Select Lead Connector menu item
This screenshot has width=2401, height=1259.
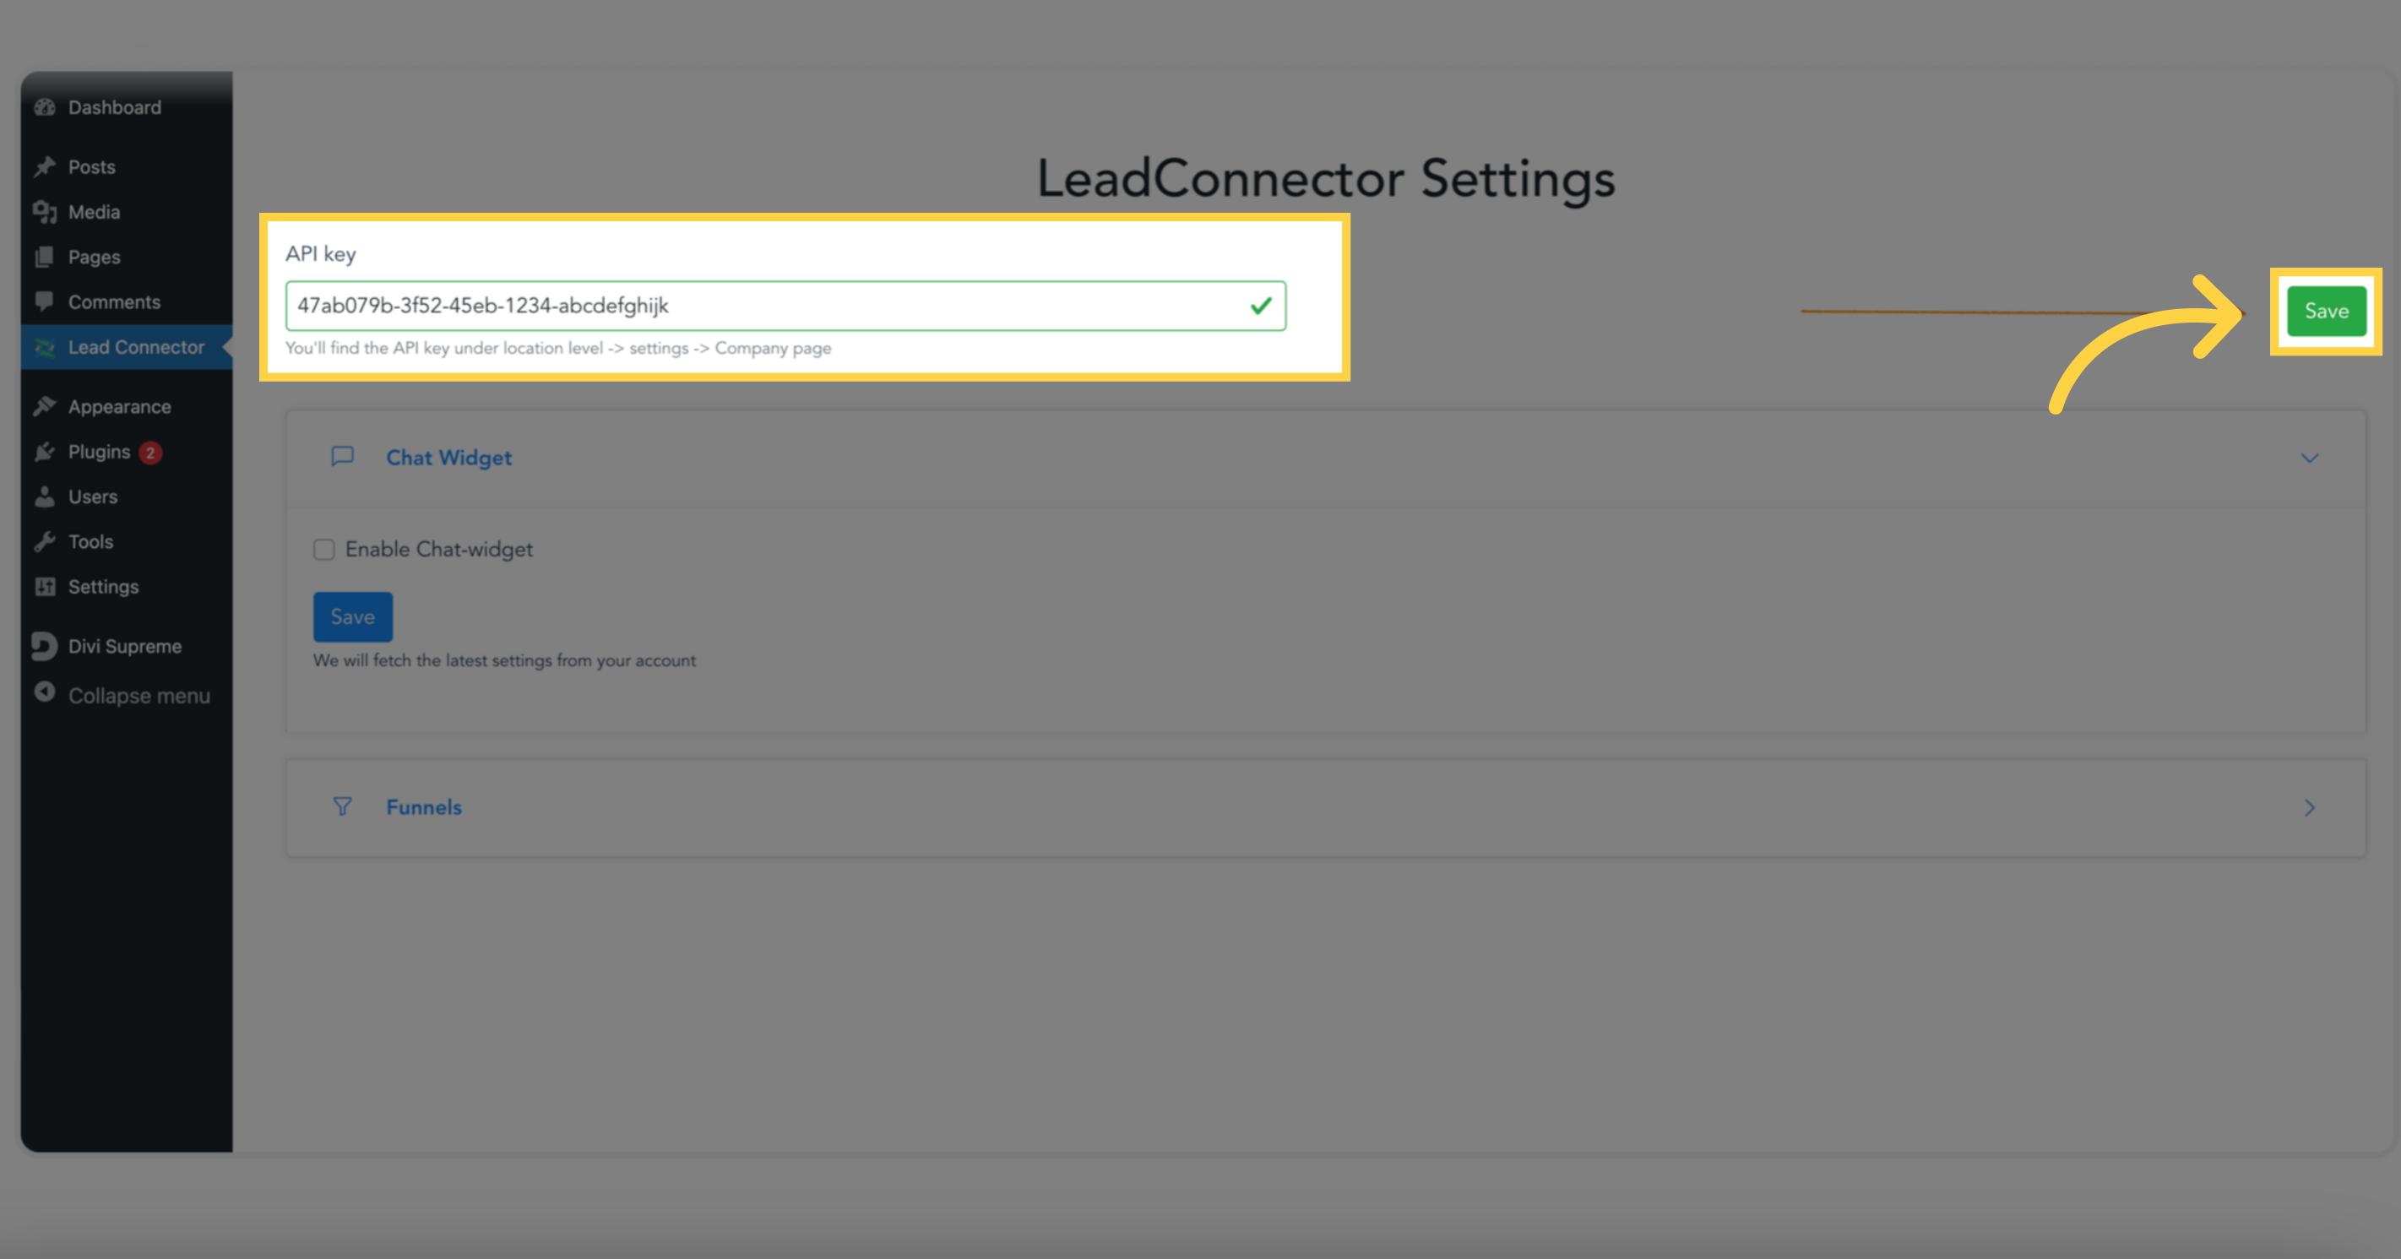(127, 347)
